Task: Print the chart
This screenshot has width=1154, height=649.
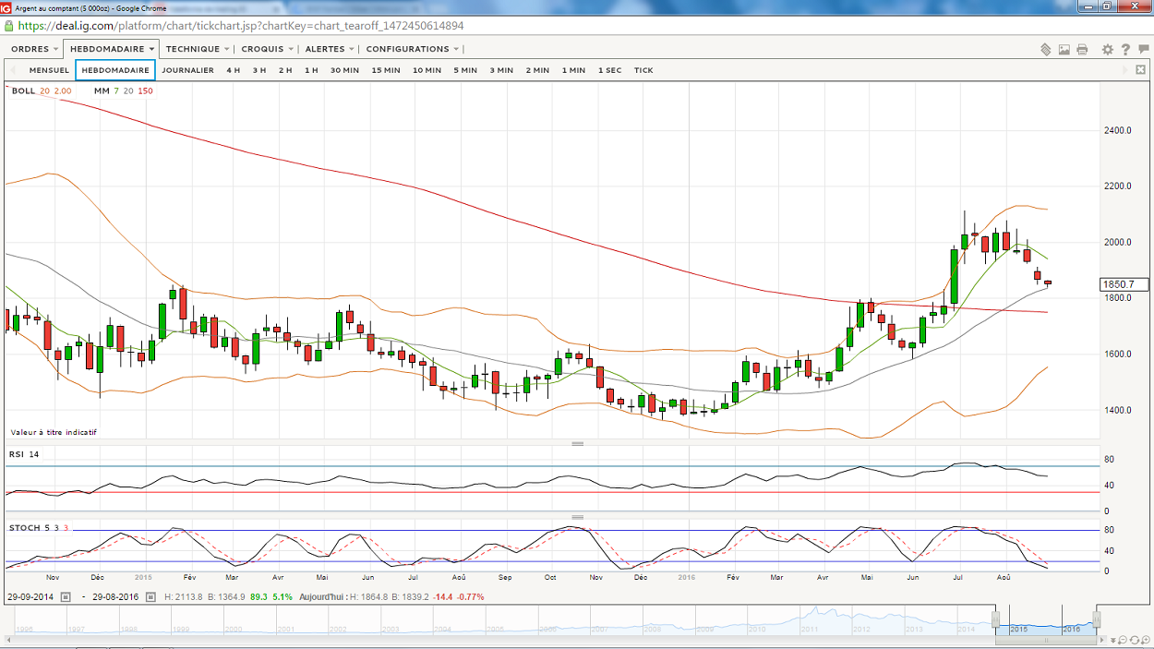Action: [x=1082, y=49]
